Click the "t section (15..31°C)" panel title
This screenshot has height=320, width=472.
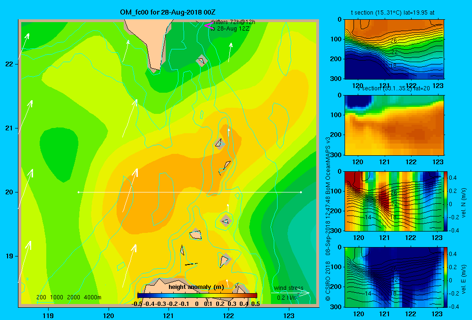pos(393,13)
